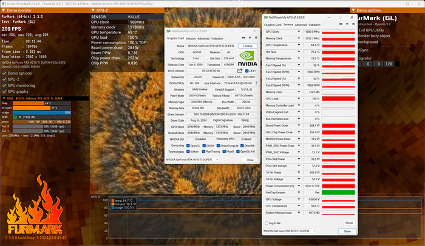Viewport: 425px width, 246px height.
Task: Open the GPU Clock sensor dropdown
Action: click(299, 32)
